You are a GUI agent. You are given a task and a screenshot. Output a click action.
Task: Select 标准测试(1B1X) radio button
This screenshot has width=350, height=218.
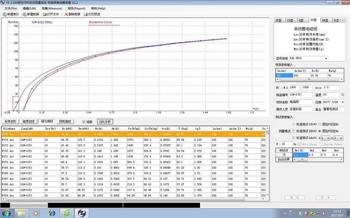click(x=294, y=124)
